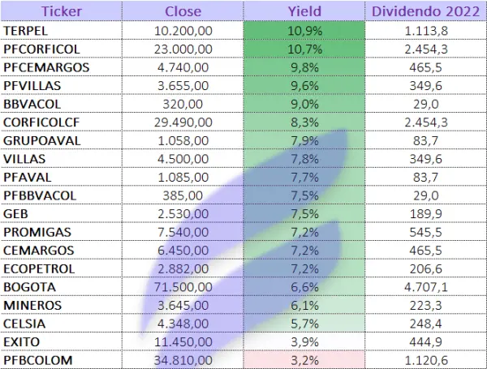Click the Ticker column header
The width and height of the screenshot is (487, 369).
pos(60,11)
